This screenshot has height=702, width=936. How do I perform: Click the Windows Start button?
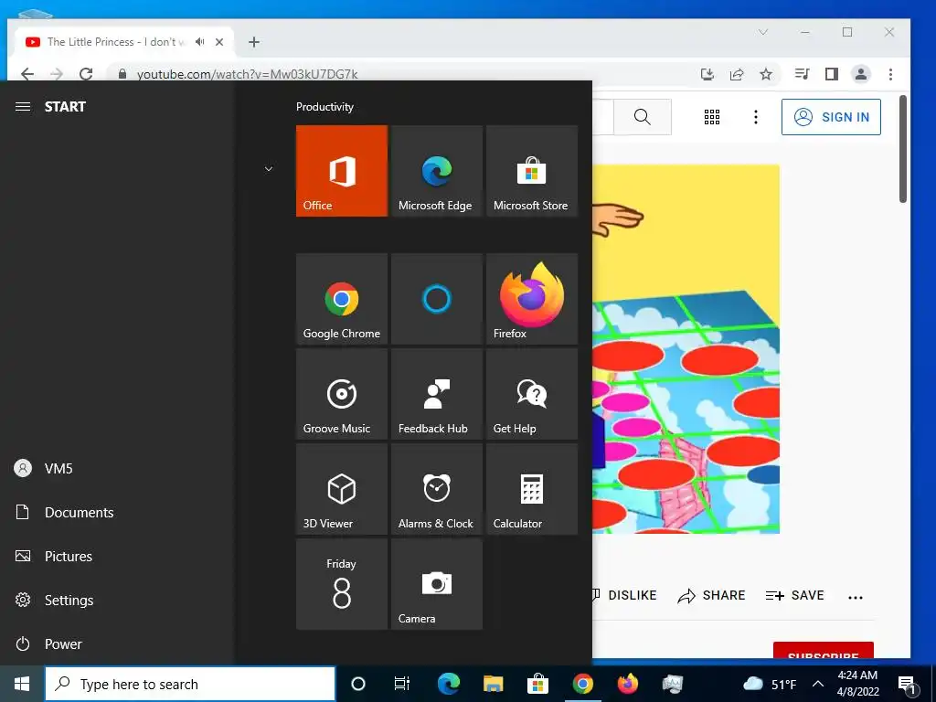coord(22,684)
